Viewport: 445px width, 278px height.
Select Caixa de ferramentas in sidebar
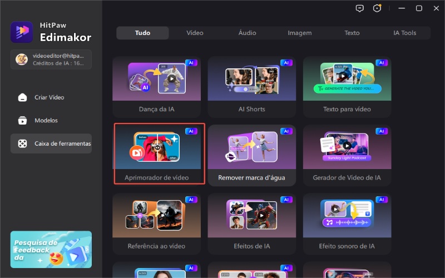[51, 143]
